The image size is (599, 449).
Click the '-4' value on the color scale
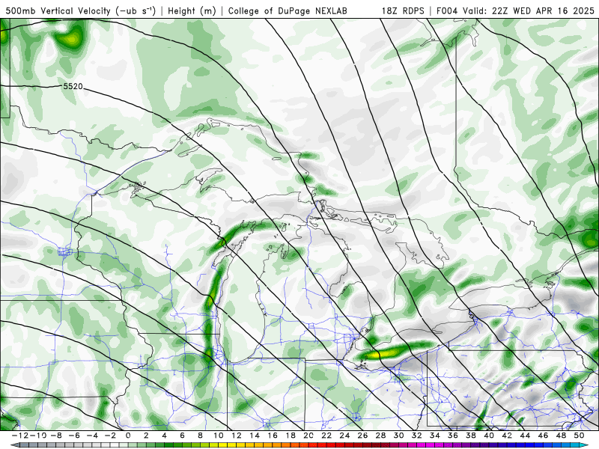click(93, 436)
